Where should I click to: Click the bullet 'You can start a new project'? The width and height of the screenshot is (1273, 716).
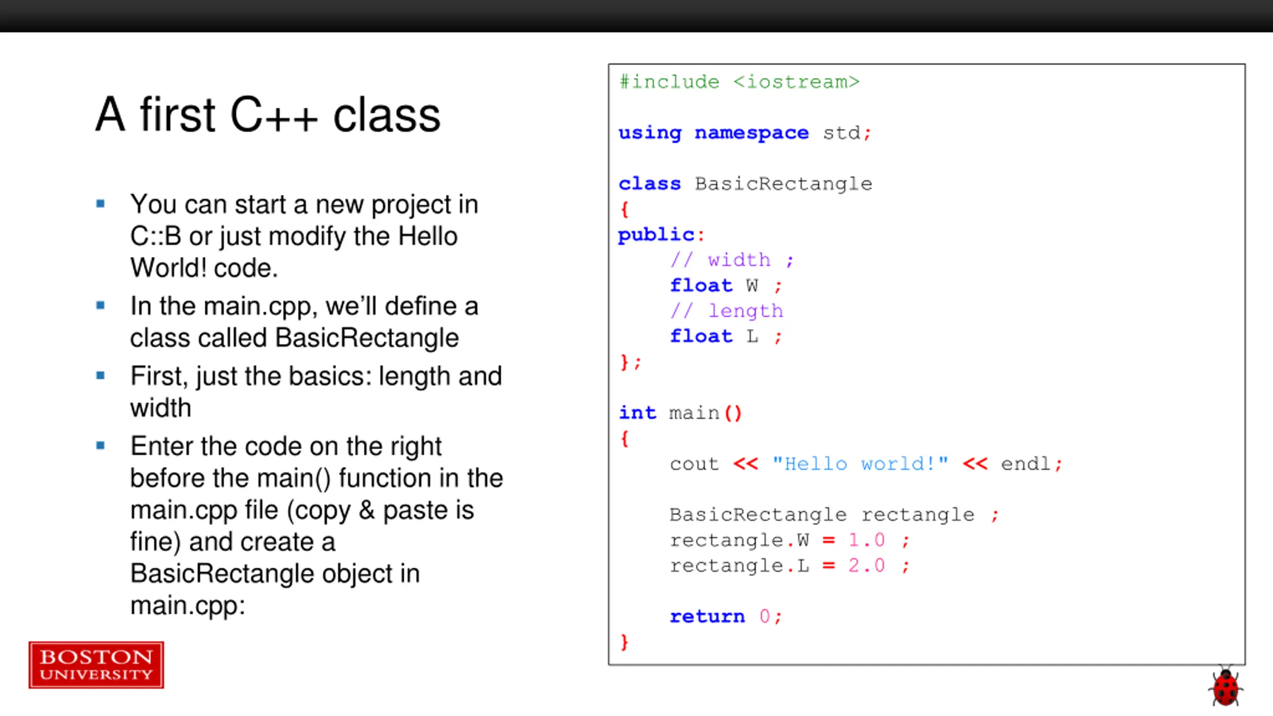(x=304, y=236)
